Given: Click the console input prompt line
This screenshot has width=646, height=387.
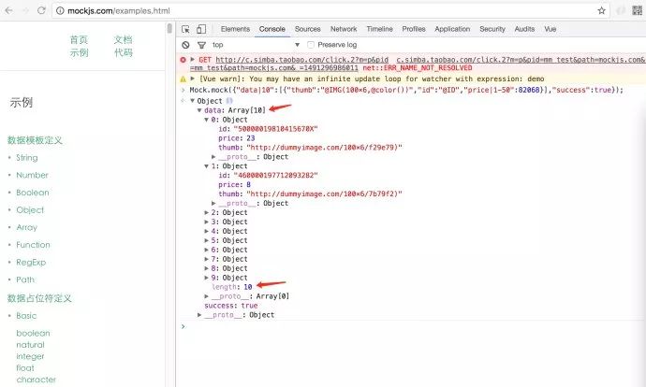Looking at the screenshot, I should click(412, 326).
